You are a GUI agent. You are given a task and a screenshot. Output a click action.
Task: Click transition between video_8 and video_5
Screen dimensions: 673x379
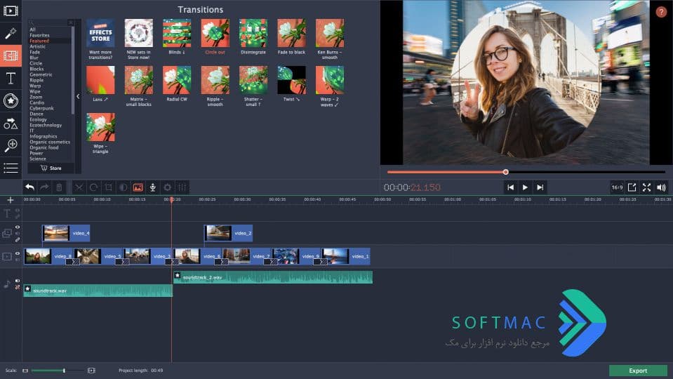click(72, 261)
